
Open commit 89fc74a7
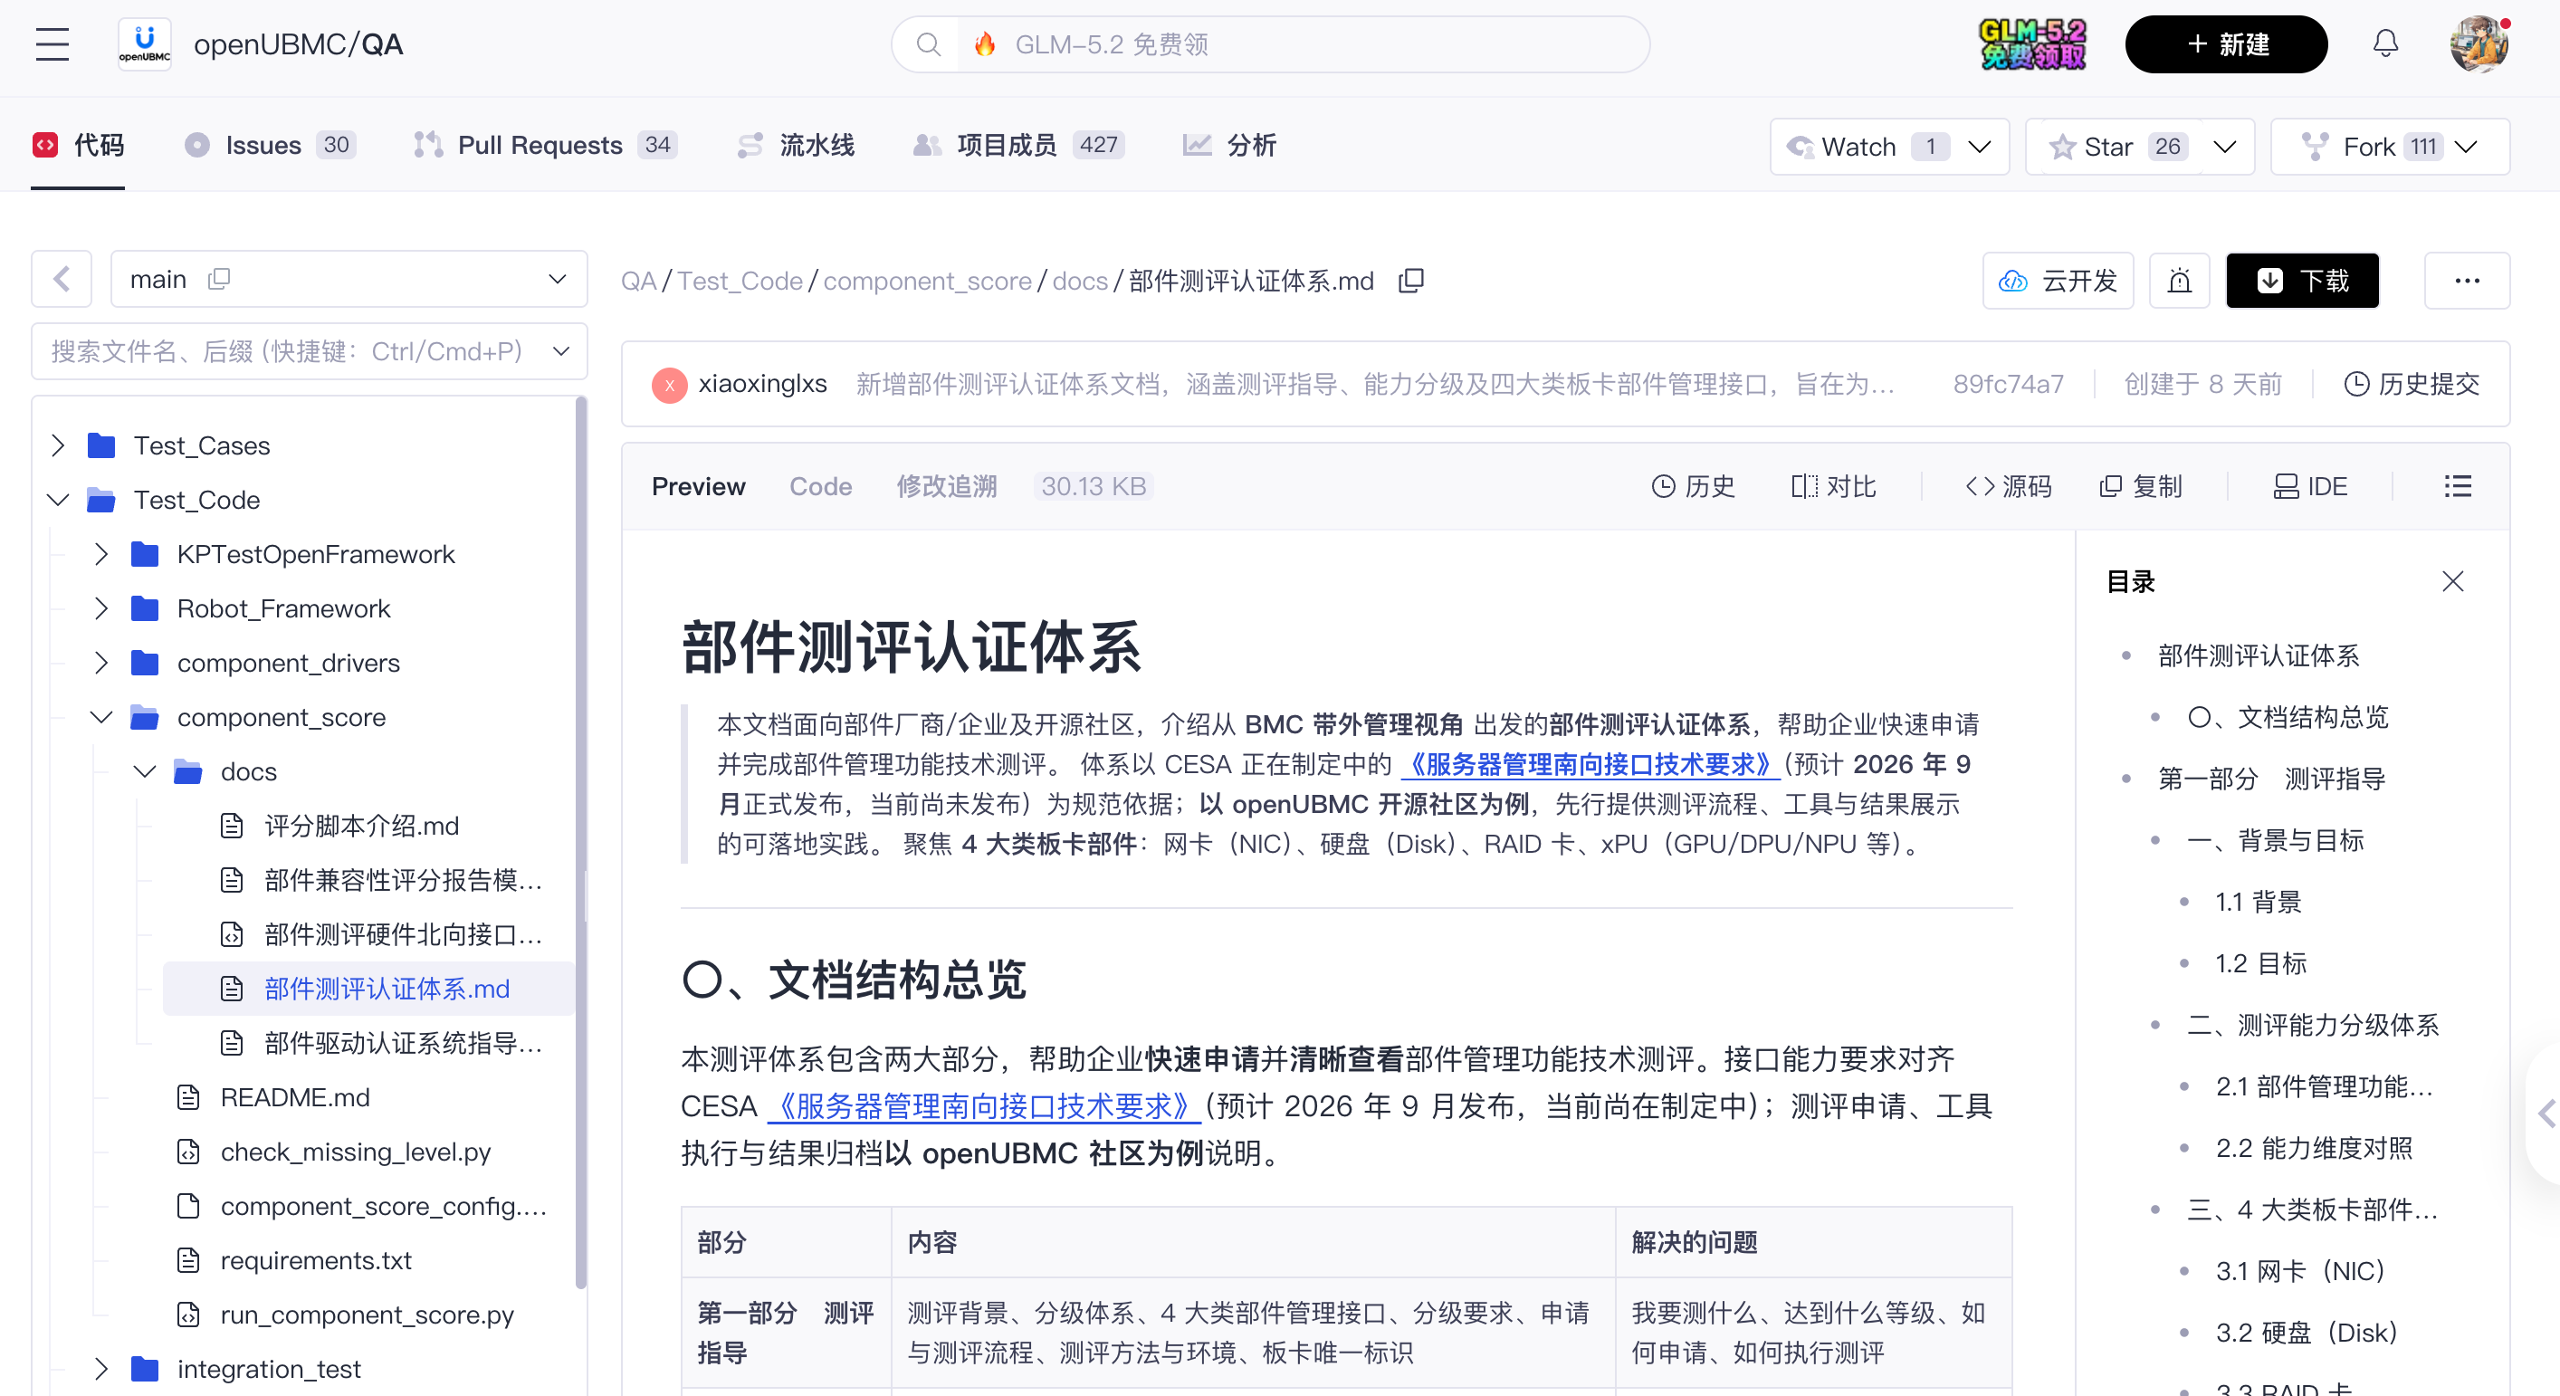point(2009,385)
